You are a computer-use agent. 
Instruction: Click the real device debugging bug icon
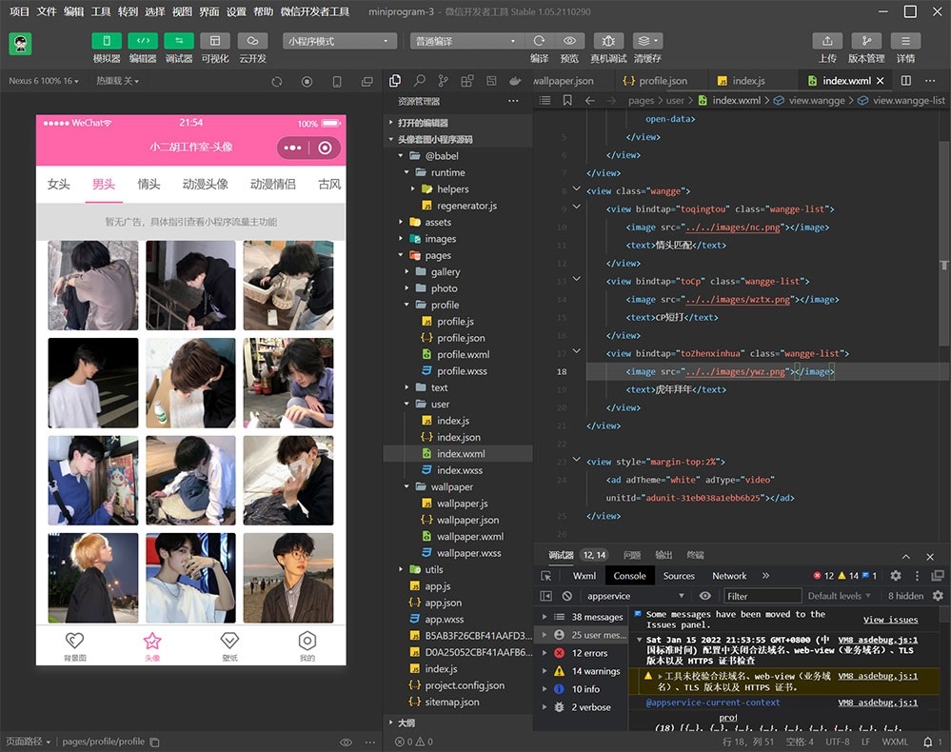[x=608, y=41]
